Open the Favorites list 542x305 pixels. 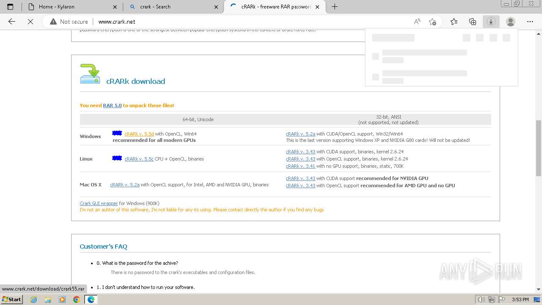[454, 22]
